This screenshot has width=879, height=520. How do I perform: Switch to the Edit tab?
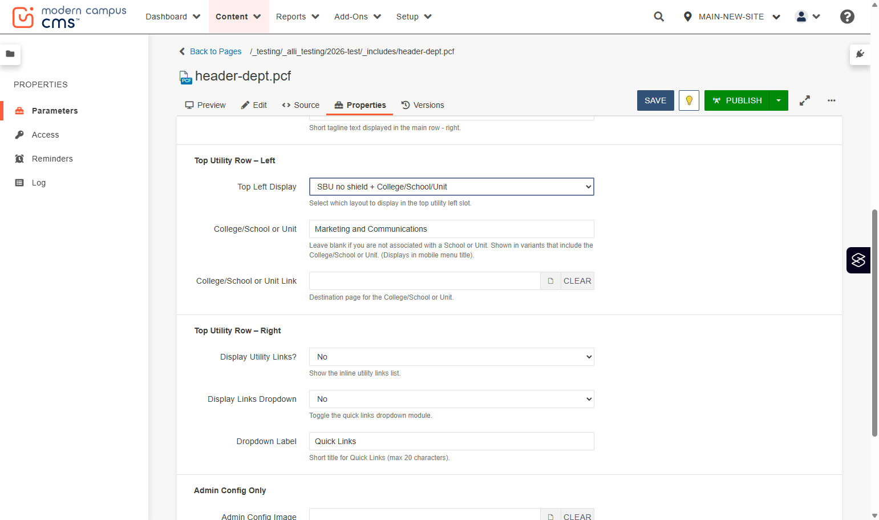click(254, 105)
